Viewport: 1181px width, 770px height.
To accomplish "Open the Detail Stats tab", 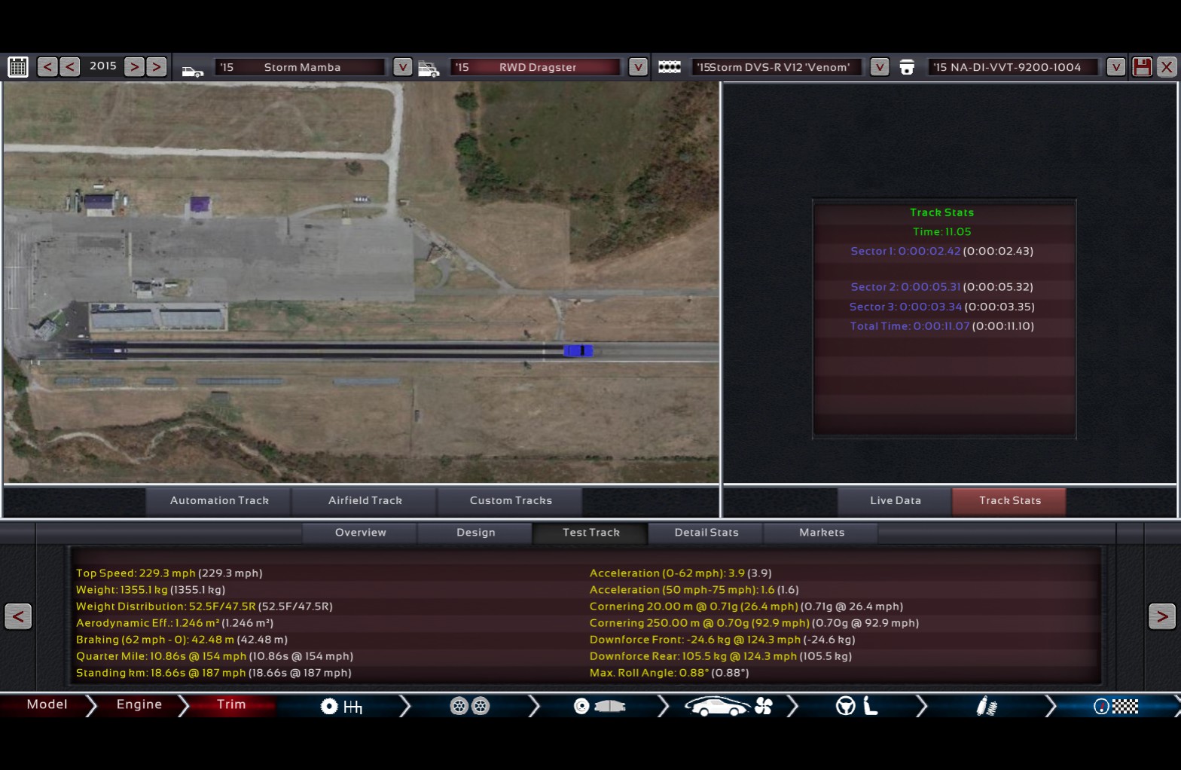I will (706, 533).
